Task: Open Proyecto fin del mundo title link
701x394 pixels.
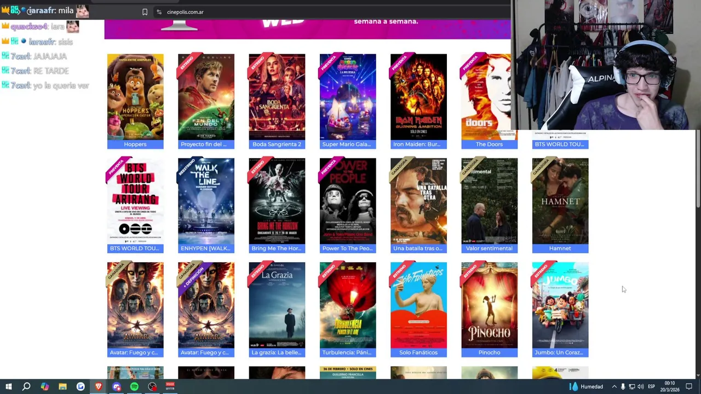Action: pos(206,144)
